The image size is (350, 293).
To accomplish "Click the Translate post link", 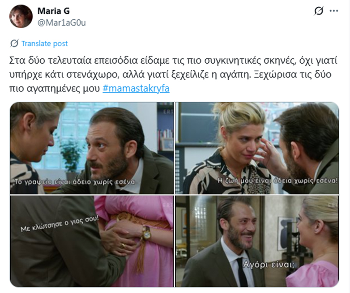I will 44,43.
